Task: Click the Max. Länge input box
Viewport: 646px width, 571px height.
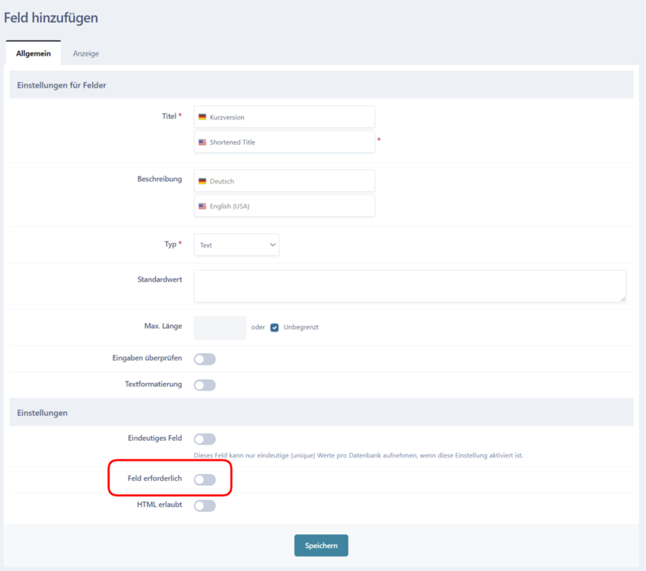Action: point(220,327)
